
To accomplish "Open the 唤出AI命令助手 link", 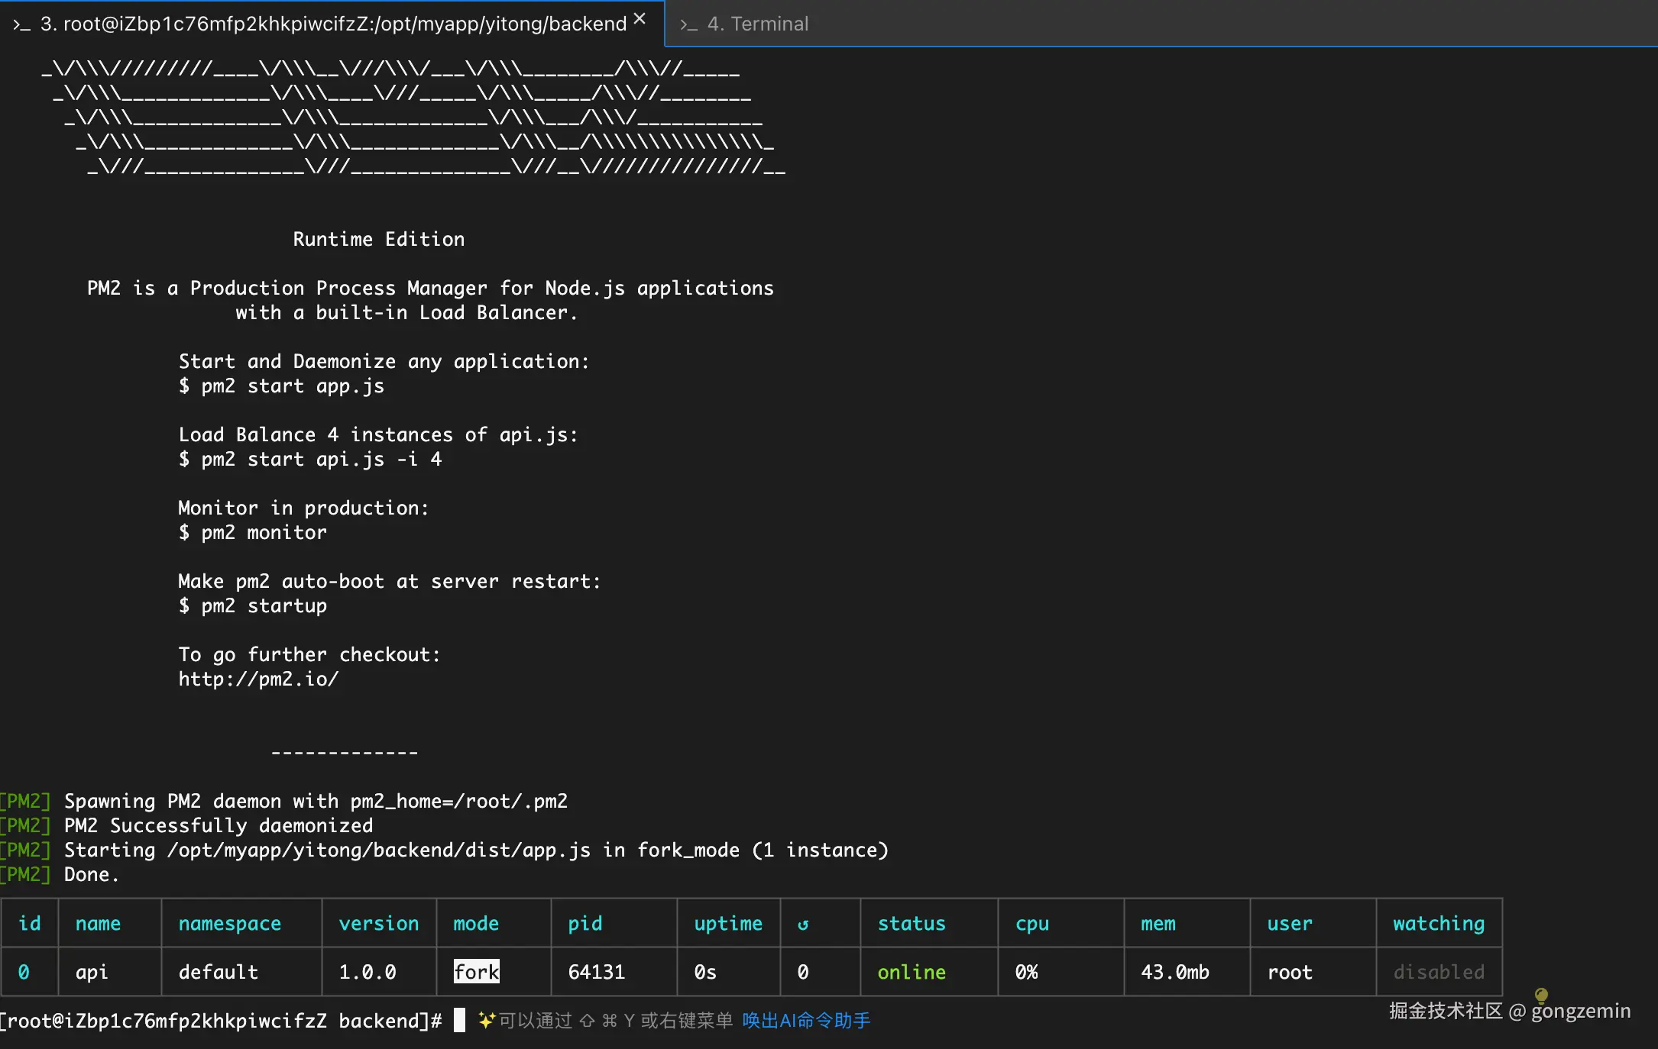I will (806, 1021).
